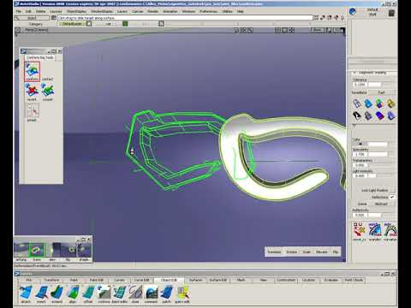Open the Render menu
Screen dimensions: 411x308
(x=153, y=11)
